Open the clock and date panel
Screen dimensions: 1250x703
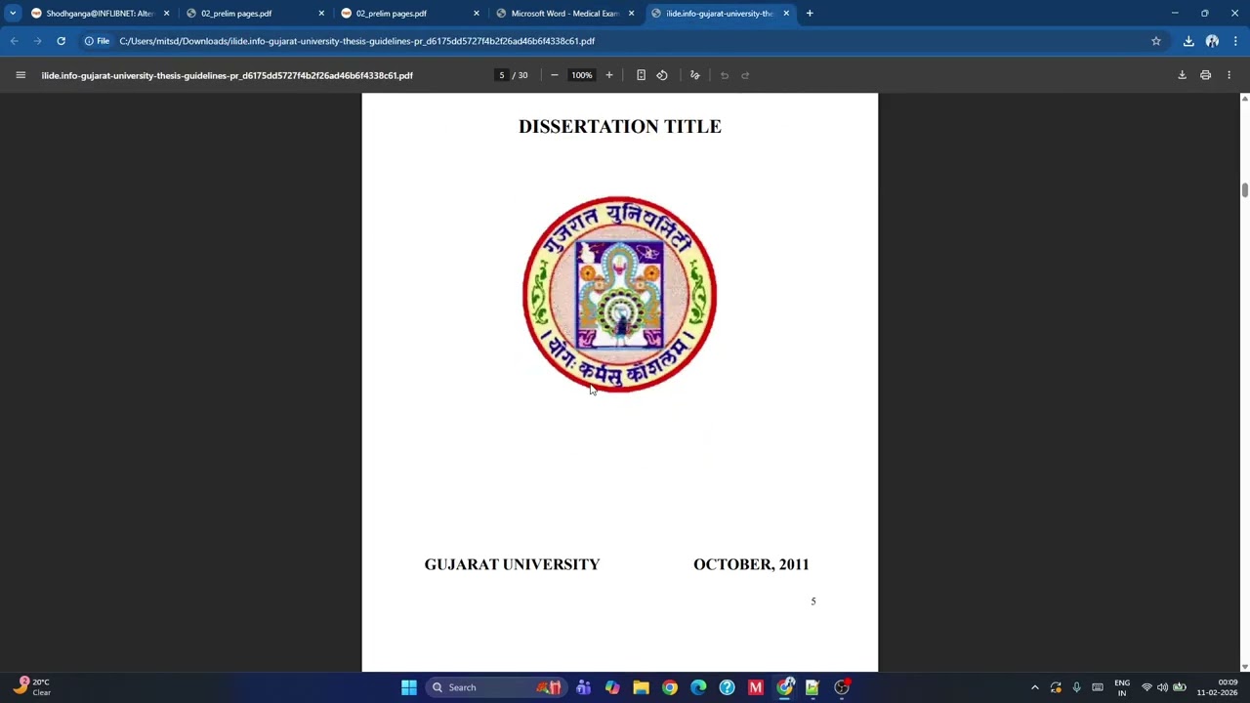tap(1218, 687)
